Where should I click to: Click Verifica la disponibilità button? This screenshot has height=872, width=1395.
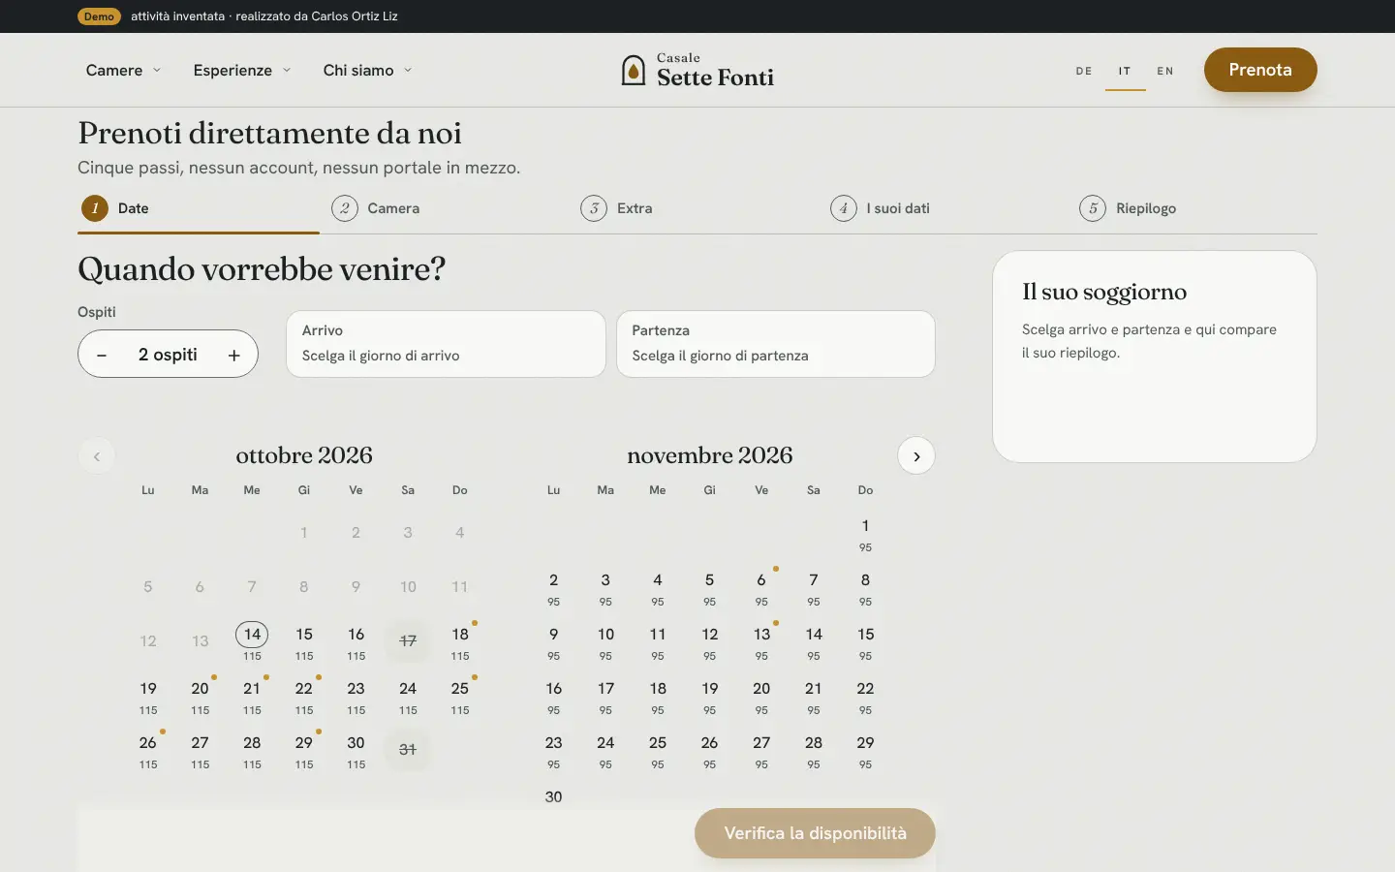(815, 833)
